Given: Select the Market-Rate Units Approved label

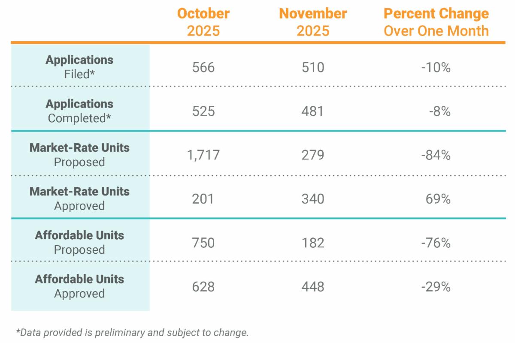Looking at the screenshot, I should pyautogui.click(x=80, y=198).
